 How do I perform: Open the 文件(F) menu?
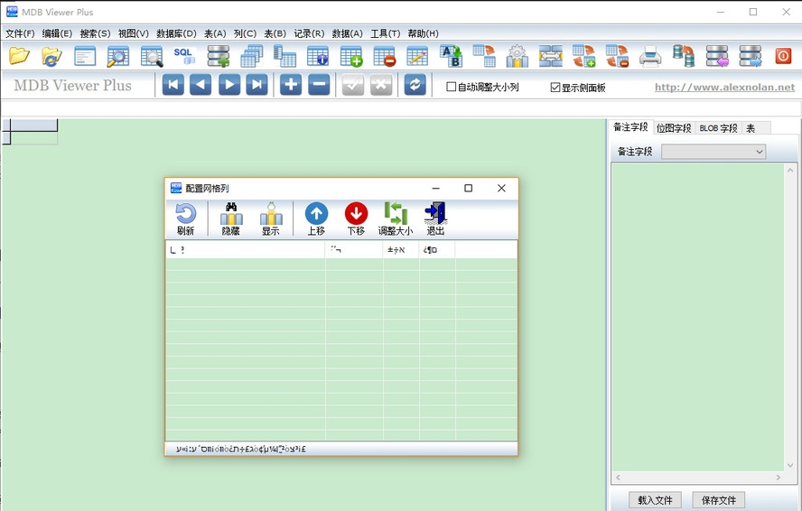coord(20,33)
